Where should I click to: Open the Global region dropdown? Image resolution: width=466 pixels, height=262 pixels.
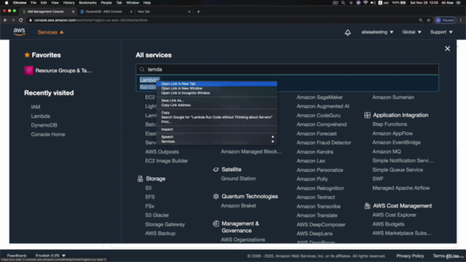click(x=411, y=32)
